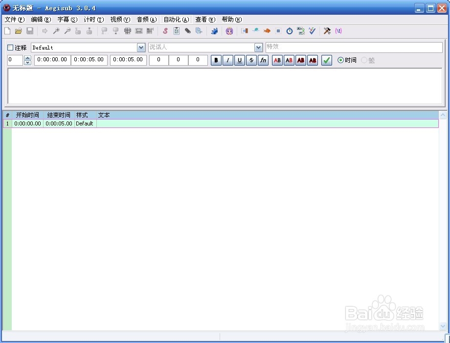
Task: Open the 自动化(A) menu
Action: pyautogui.click(x=176, y=19)
